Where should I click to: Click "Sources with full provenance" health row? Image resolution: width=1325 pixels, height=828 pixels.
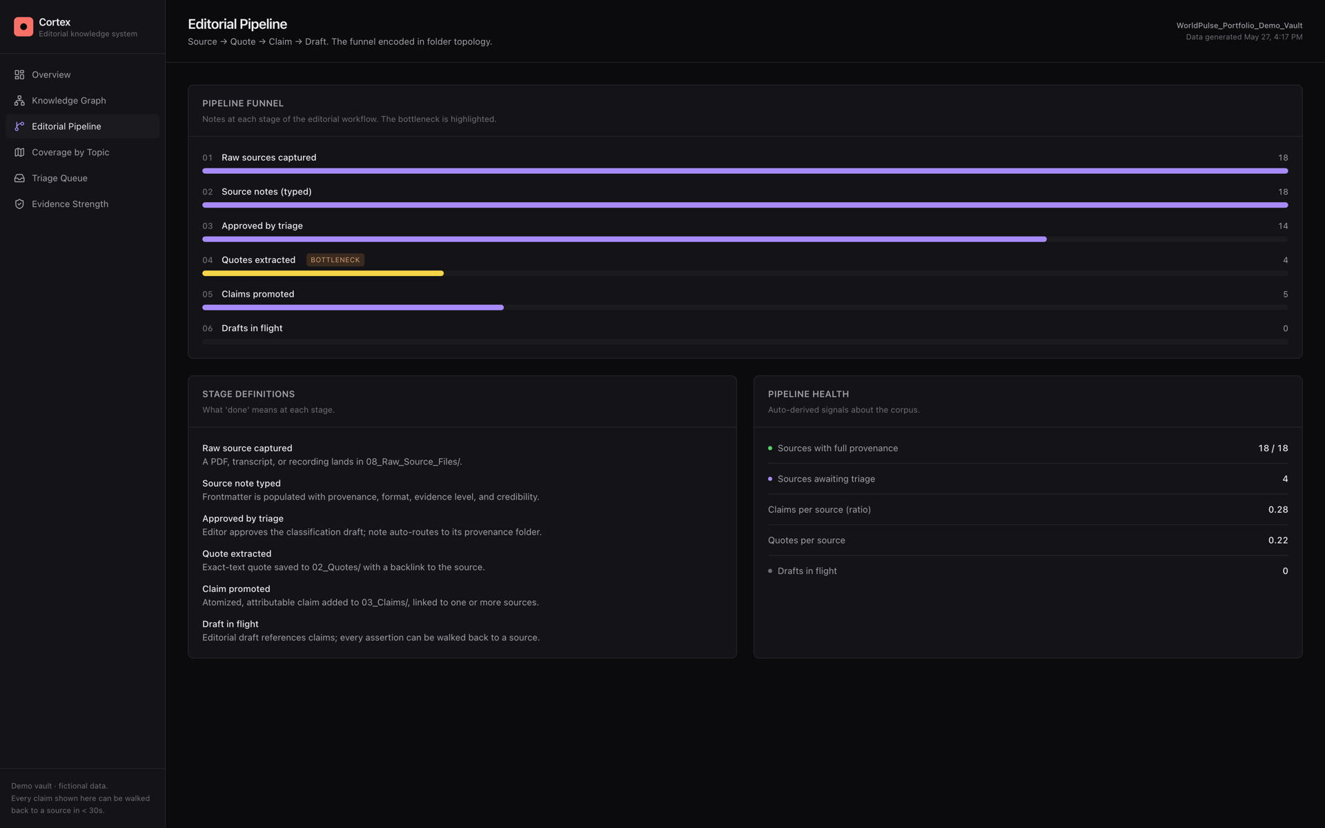(x=1028, y=448)
